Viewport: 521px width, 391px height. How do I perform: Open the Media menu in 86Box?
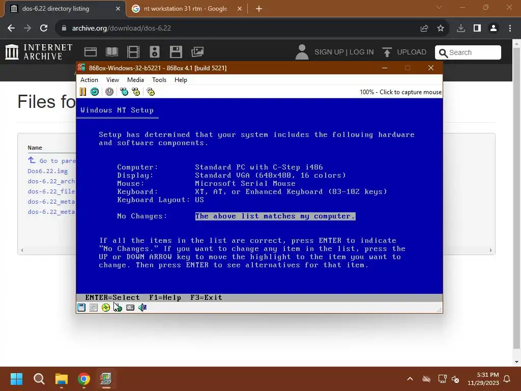(135, 80)
